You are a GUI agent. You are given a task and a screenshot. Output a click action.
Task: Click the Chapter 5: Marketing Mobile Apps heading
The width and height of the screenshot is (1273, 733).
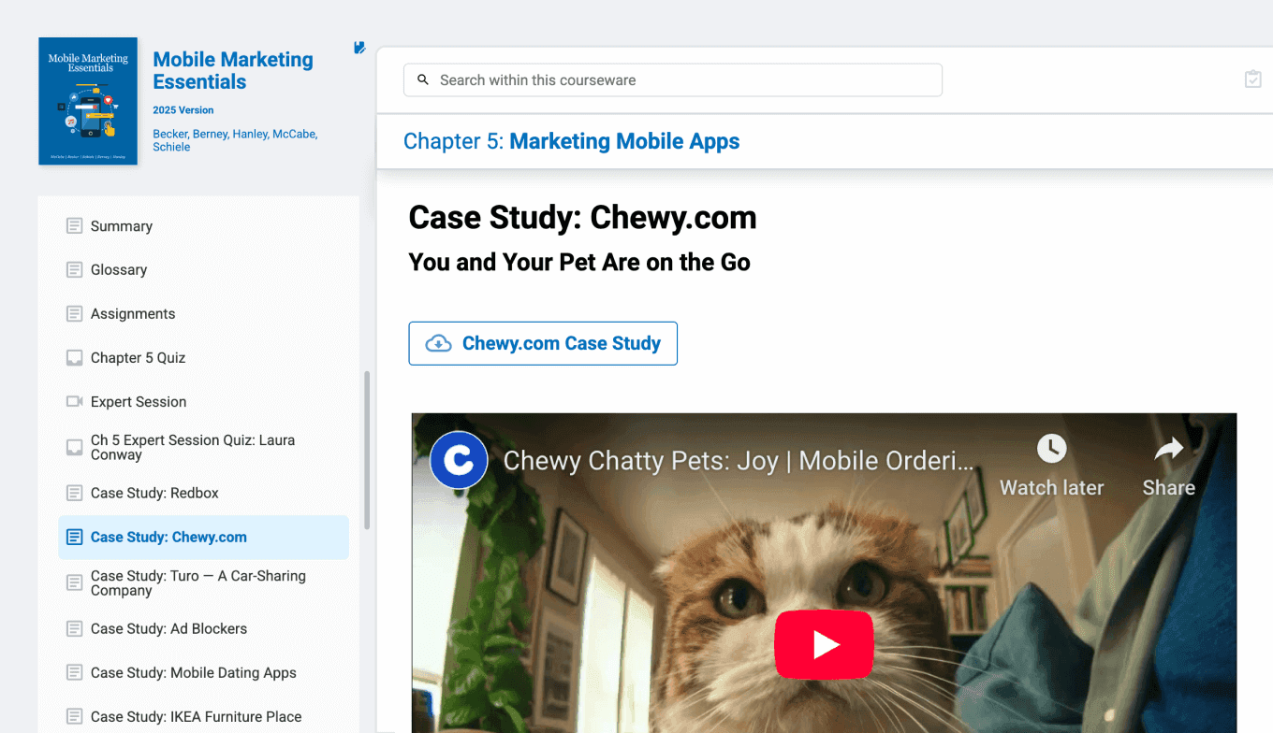[571, 141]
